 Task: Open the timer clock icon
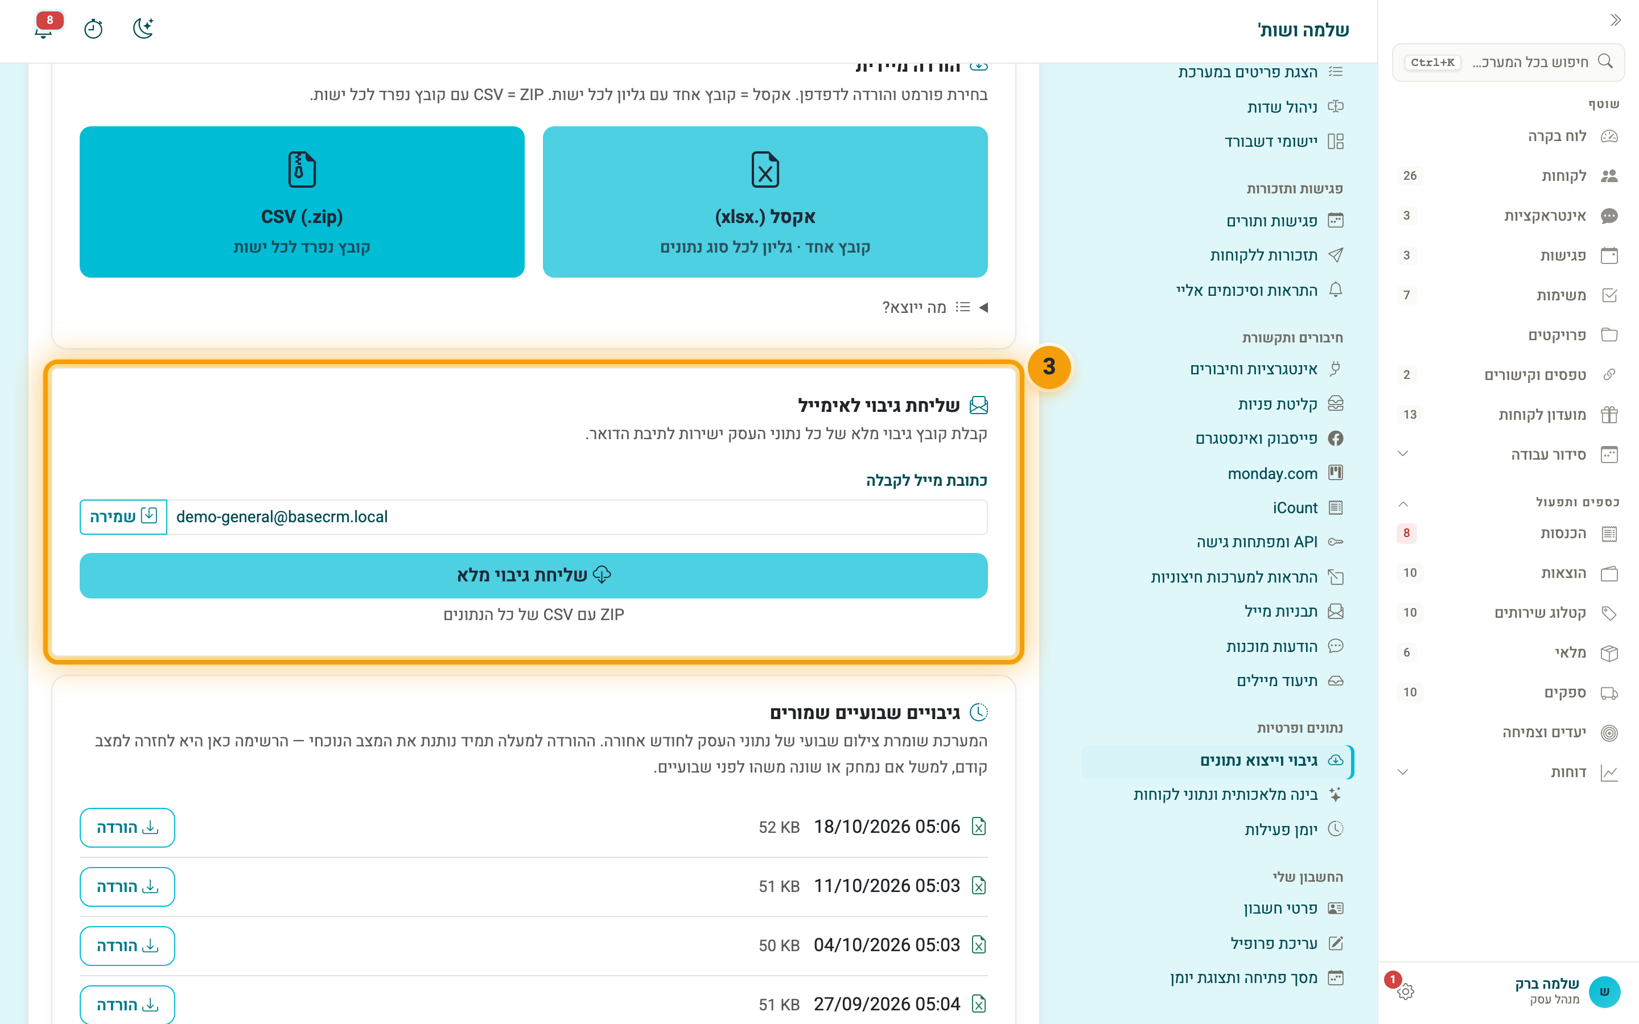(x=93, y=28)
